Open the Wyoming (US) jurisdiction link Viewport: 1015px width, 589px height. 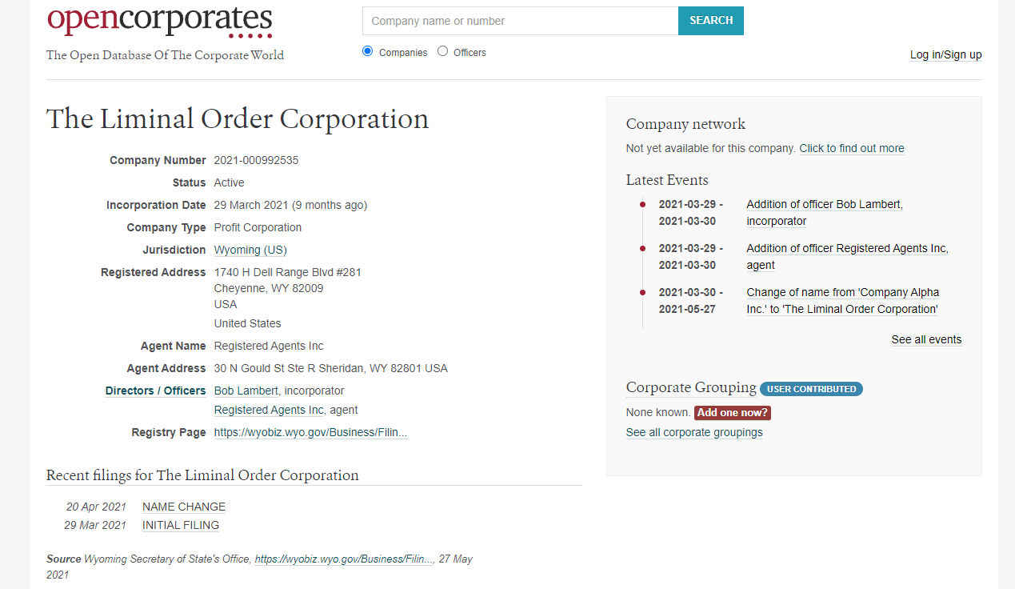click(x=250, y=250)
